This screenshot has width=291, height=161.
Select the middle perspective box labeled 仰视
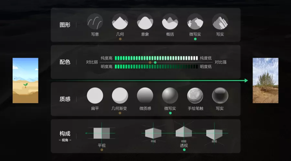tap(184, 132)
